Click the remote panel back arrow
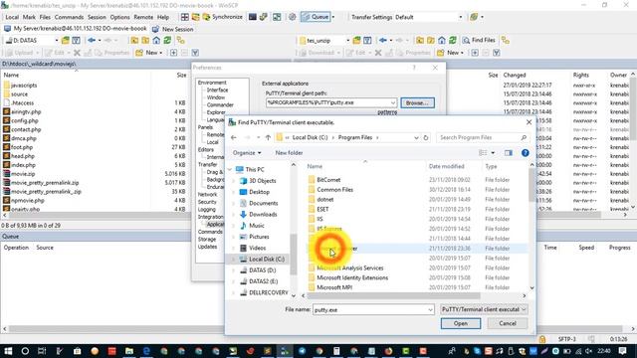This screenshot has height=358, width=637. click(x=382, y=40)
